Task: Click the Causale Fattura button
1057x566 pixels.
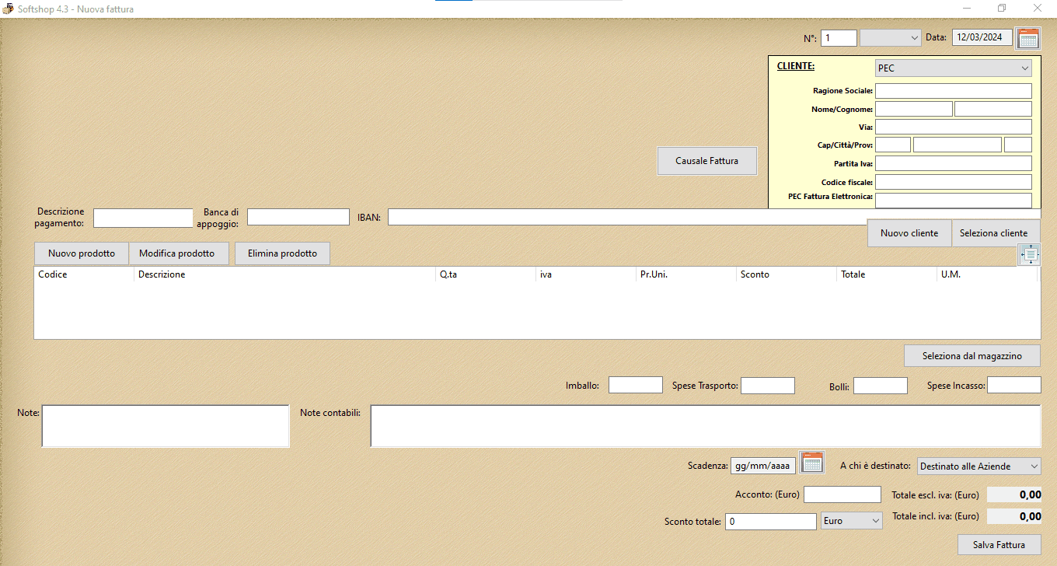Action: [706, 161]
